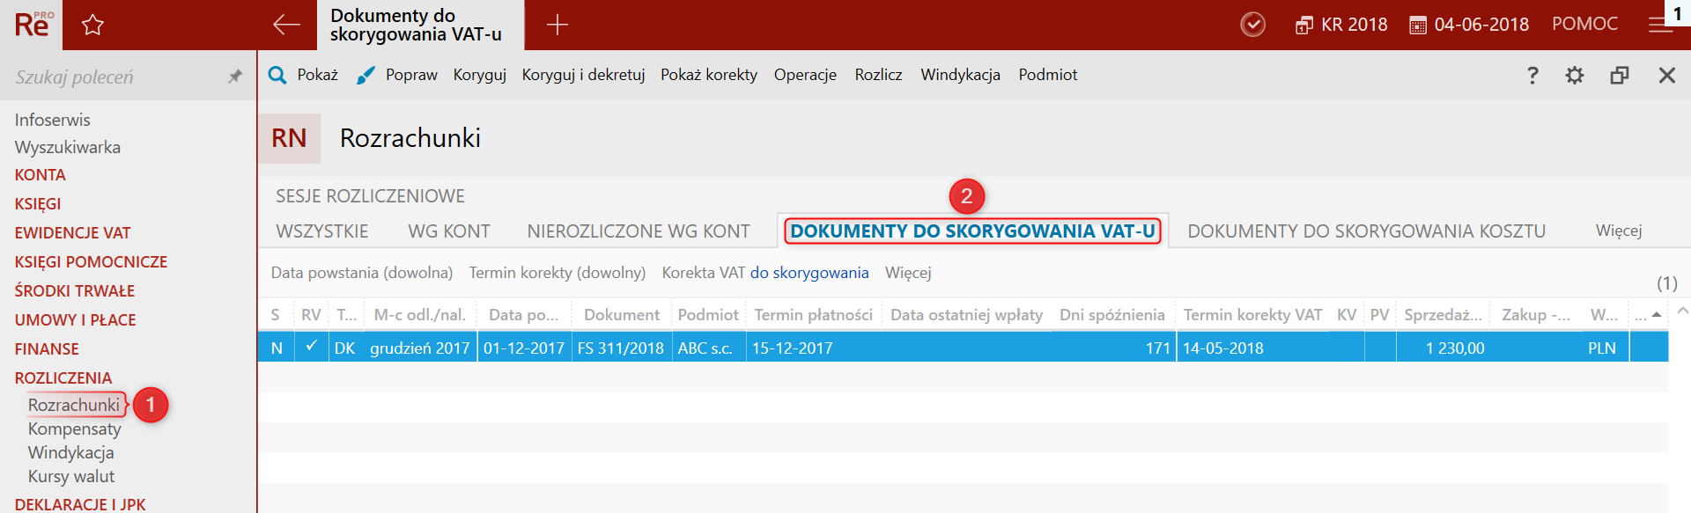
Task: Collapse ROZLICZENIA sidebar section
Action: [63, 378]
